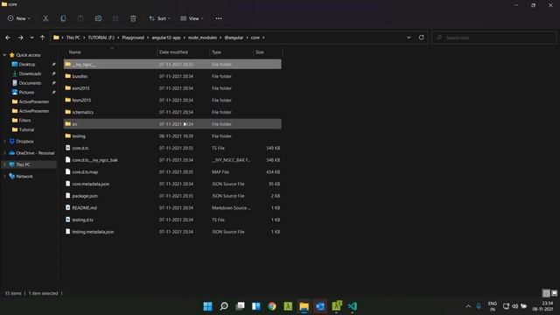This screenshot has height=315, width=560.
Task: Select the src folder
Action: coord(172,124)
